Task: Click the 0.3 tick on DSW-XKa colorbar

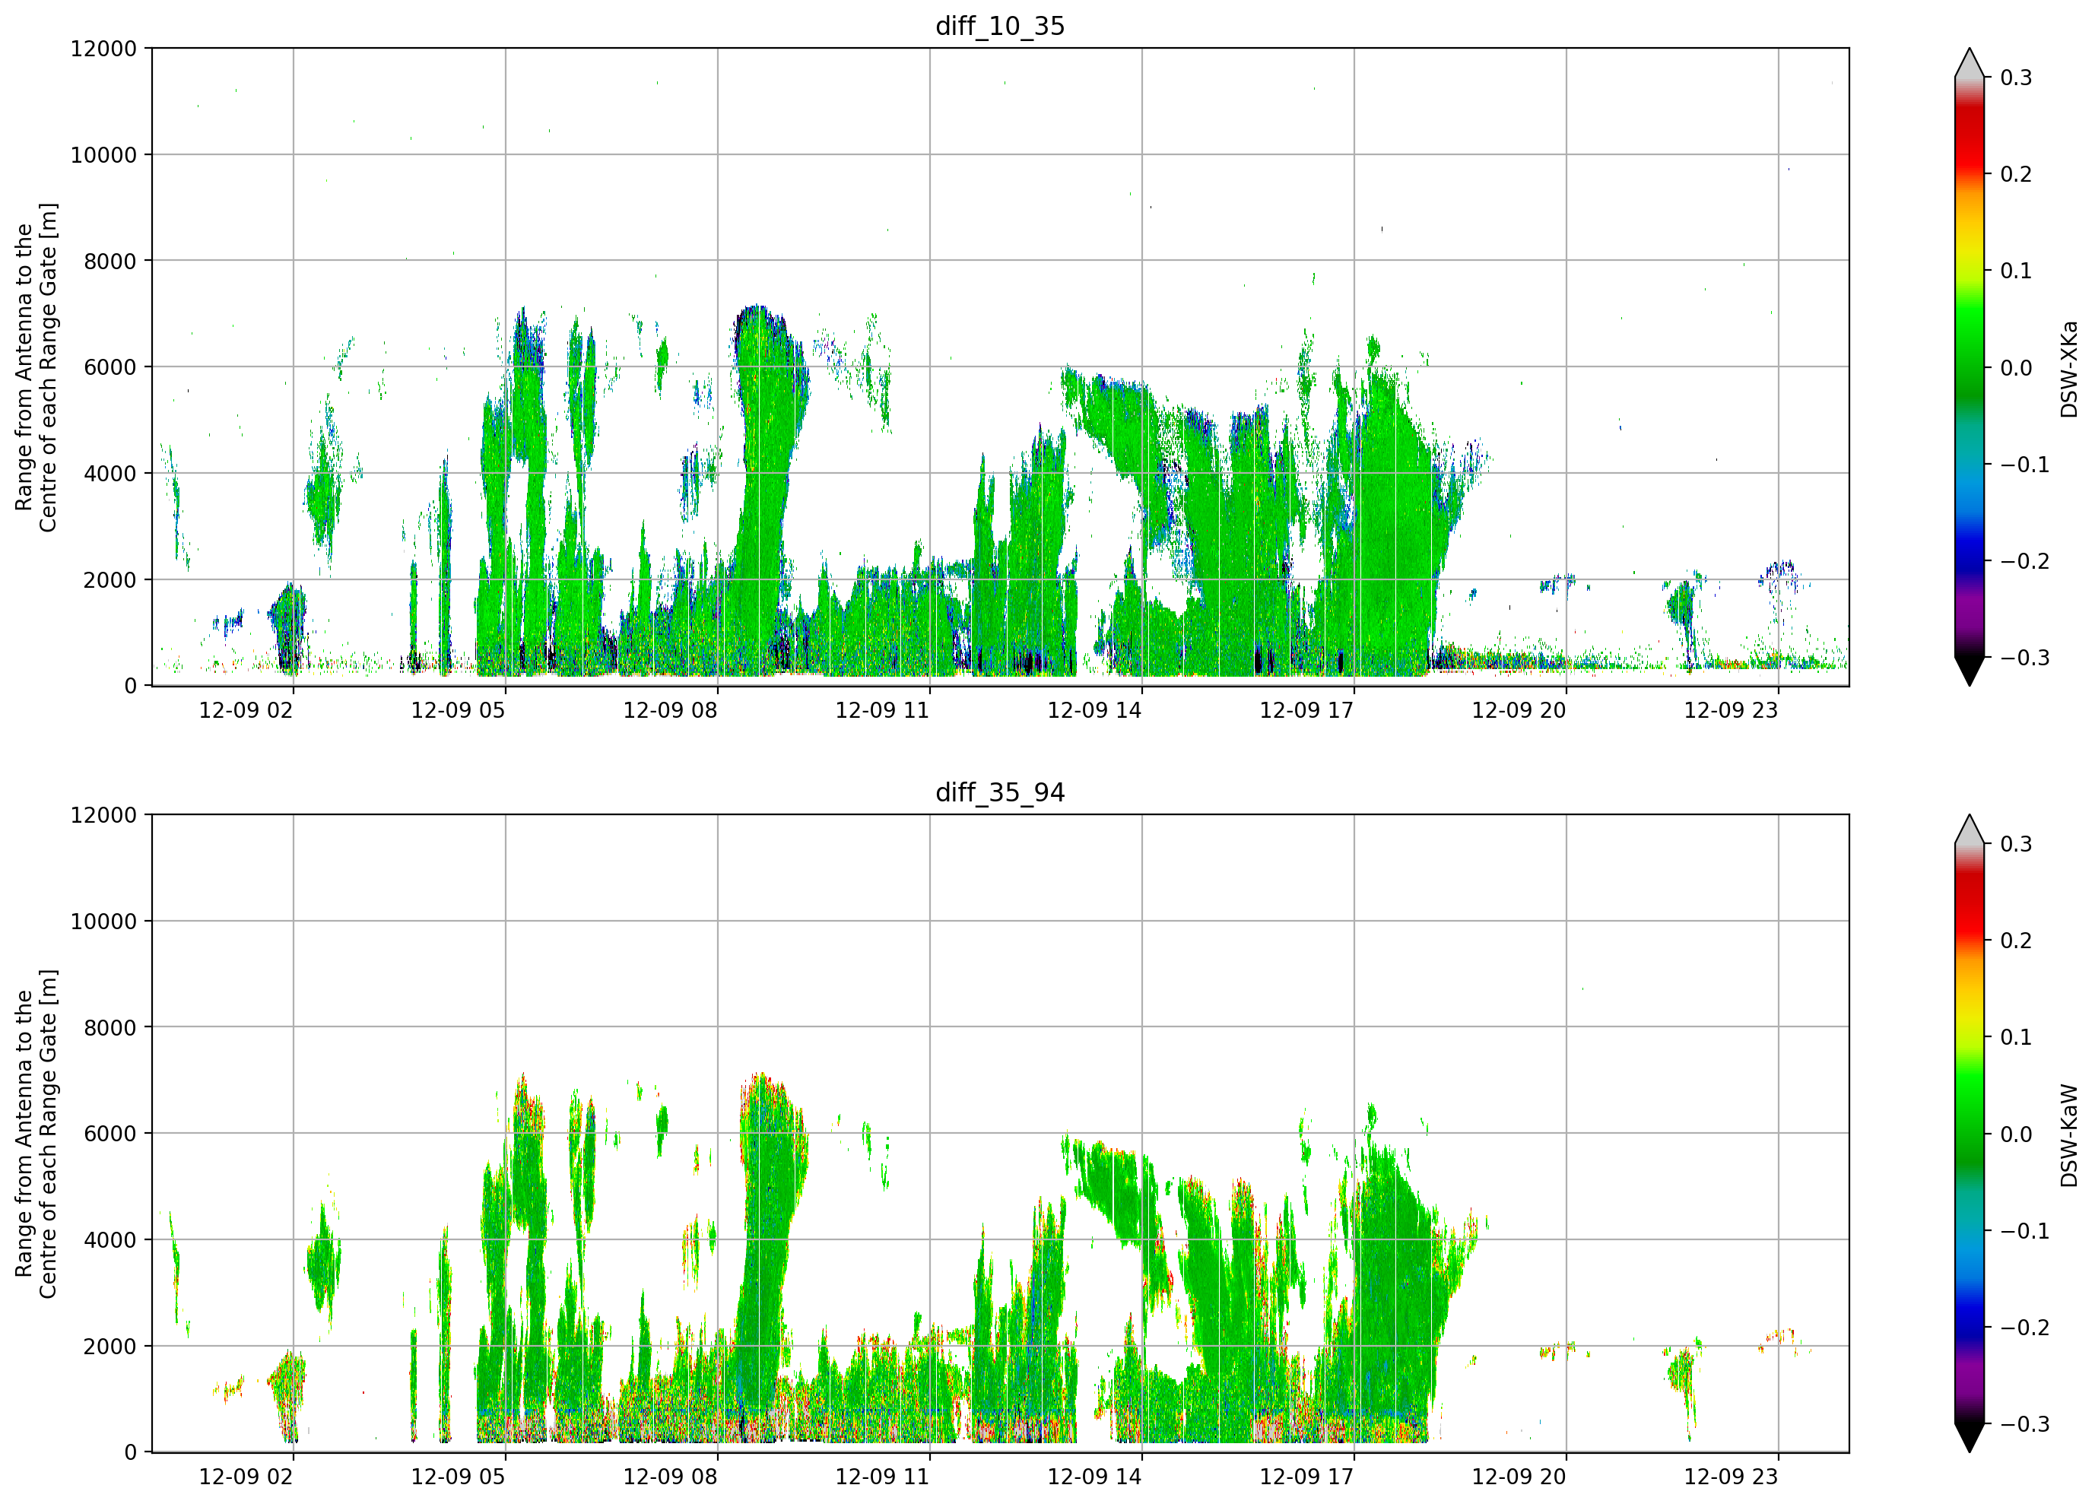Action: pos(2016,78)
